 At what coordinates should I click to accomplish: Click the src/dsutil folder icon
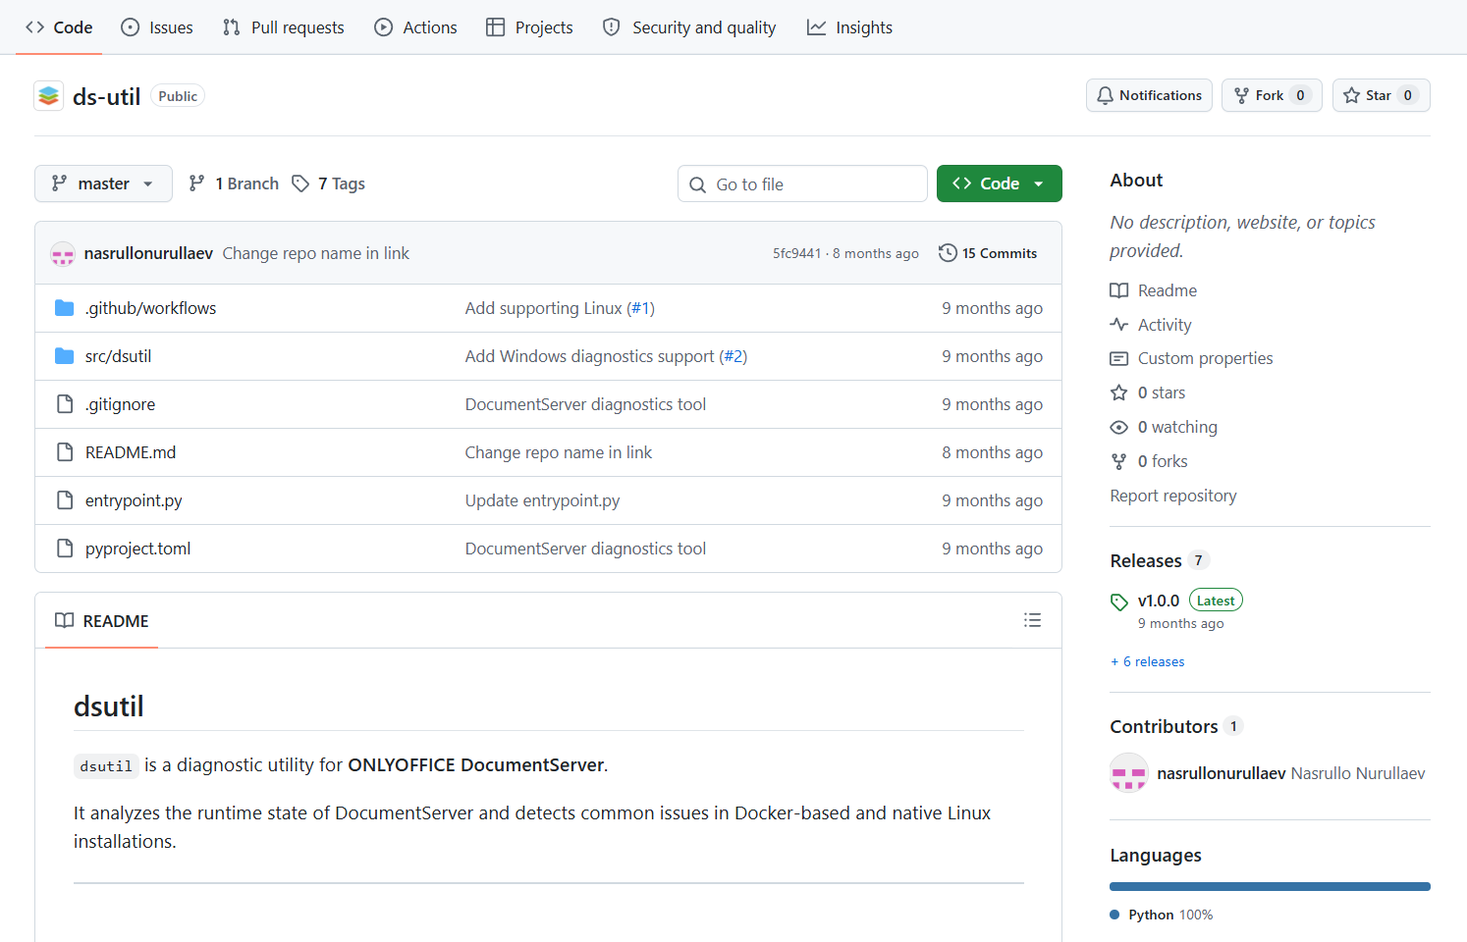coord(65,356)
